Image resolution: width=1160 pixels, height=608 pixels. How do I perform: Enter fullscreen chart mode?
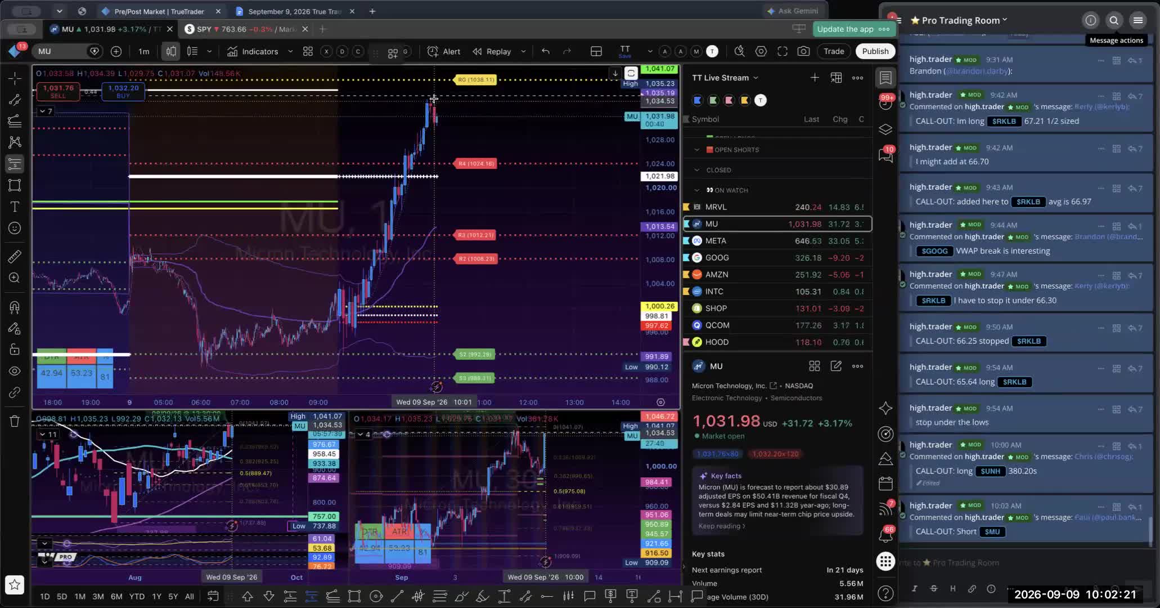coord(783,51)
